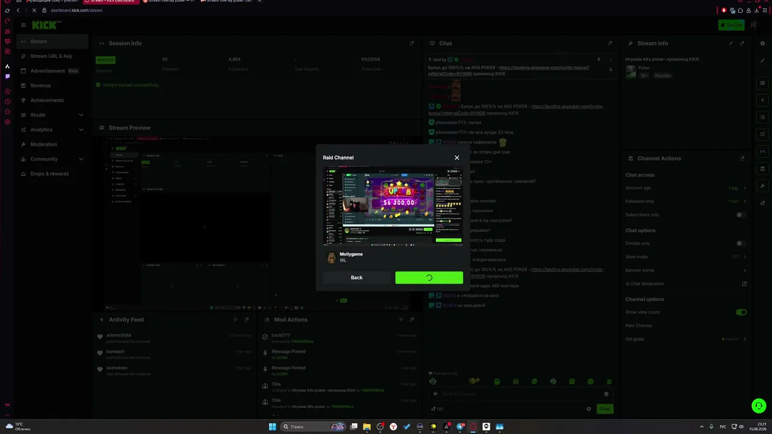Toggle Show view count
772x434 pixels.
(741, 312)
